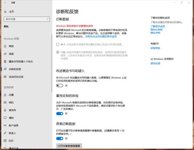Click the back arrow in Settings
The image size is (194, 150).
(x=5, y=2)
